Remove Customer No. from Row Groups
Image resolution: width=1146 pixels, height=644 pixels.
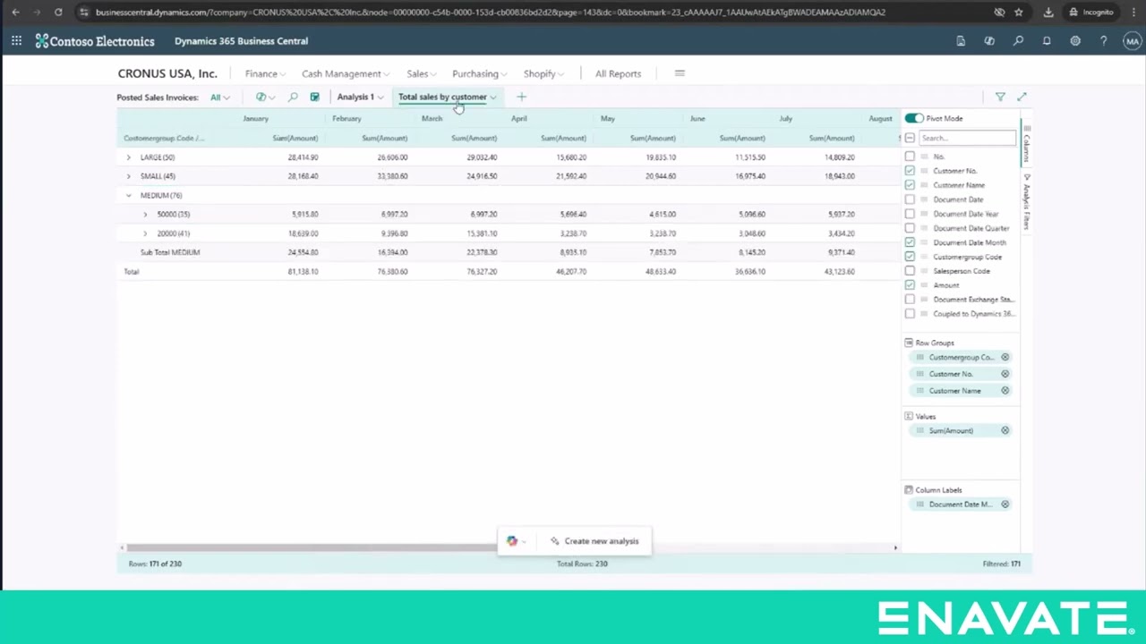tap(1005, 374)
